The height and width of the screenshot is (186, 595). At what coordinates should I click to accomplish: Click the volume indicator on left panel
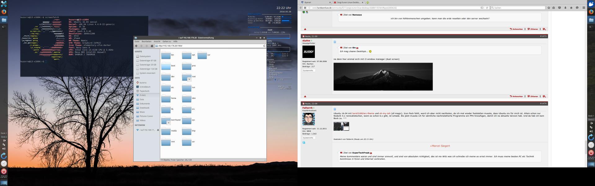[x=4, y=148]
